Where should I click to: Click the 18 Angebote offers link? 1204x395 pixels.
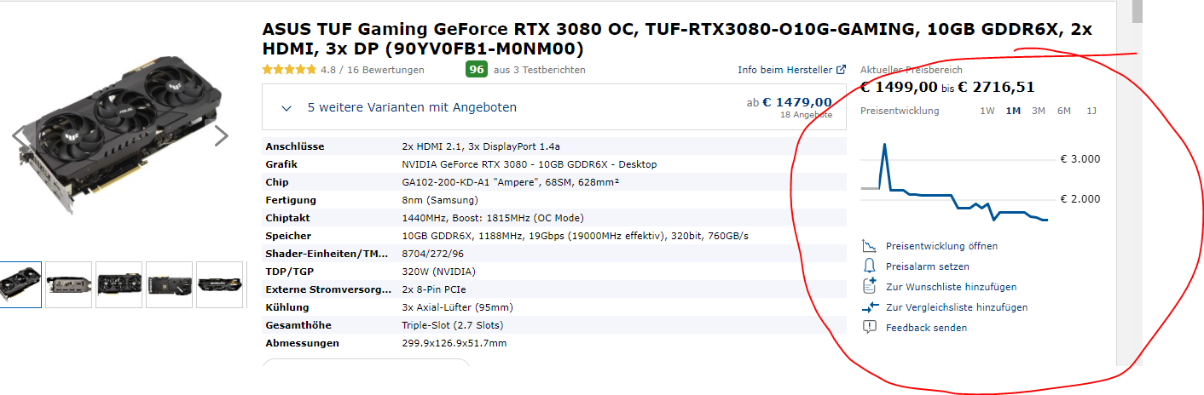(806, 114)
